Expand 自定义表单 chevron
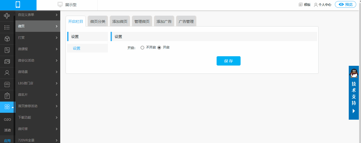This screenshot has height=143, width=361. click(x=57, y=15)
